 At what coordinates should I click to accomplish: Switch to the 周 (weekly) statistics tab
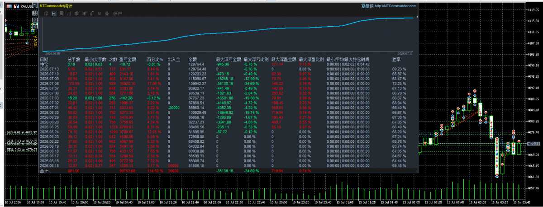point(61,14)
